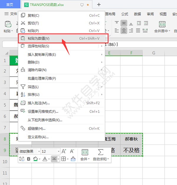
Task: Choose 批量处理单元格(P) menu entry
Action: 62,78
